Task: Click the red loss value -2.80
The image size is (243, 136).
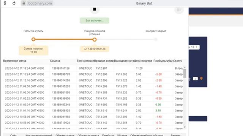Action: [x=158, y=80]
